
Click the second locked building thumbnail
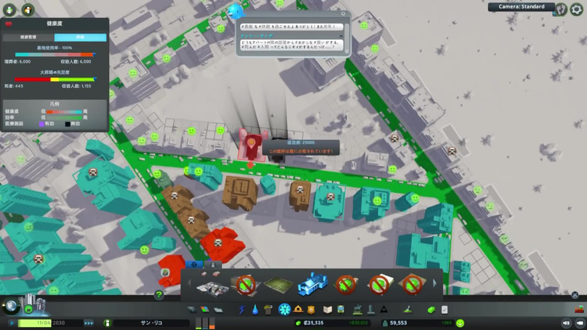(x=346, y=285)
